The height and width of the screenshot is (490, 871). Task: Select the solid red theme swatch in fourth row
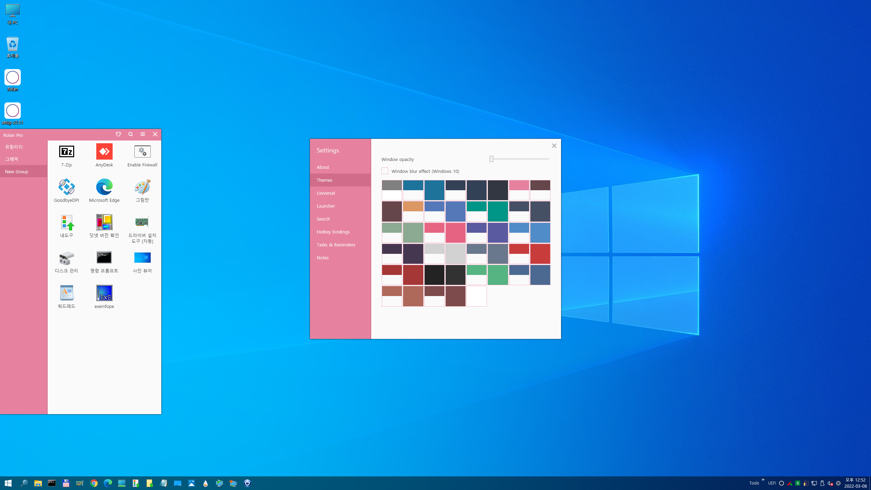(x=540, y=254)
